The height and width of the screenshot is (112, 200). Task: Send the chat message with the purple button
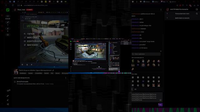click(160, 105)
